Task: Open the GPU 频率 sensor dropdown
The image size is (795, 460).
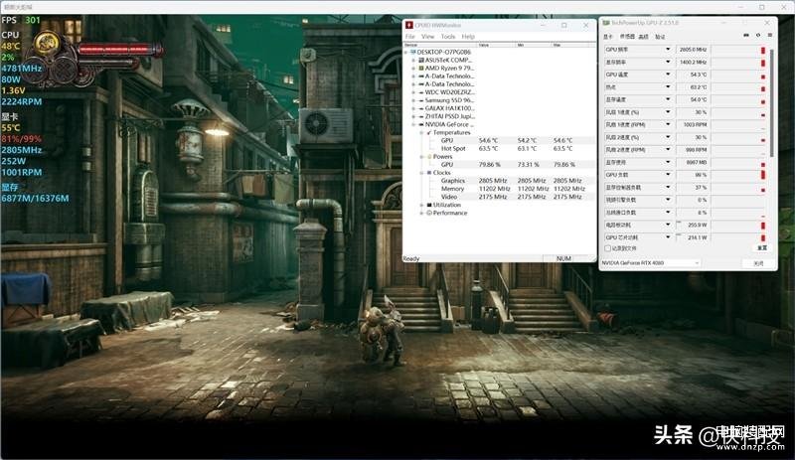Action: 668,50
